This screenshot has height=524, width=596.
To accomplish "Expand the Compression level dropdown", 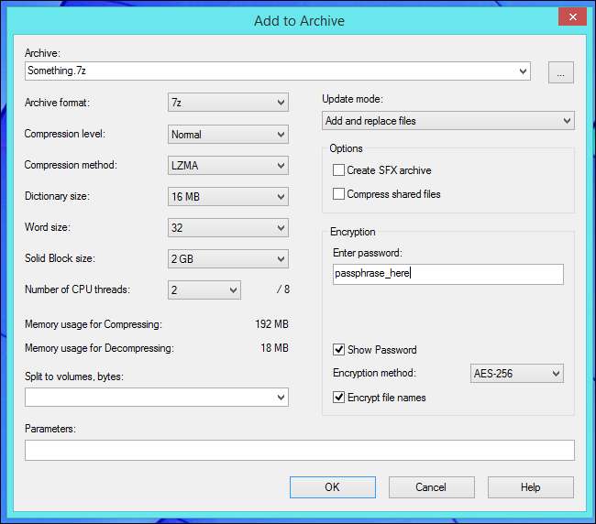I will [228, 135].
